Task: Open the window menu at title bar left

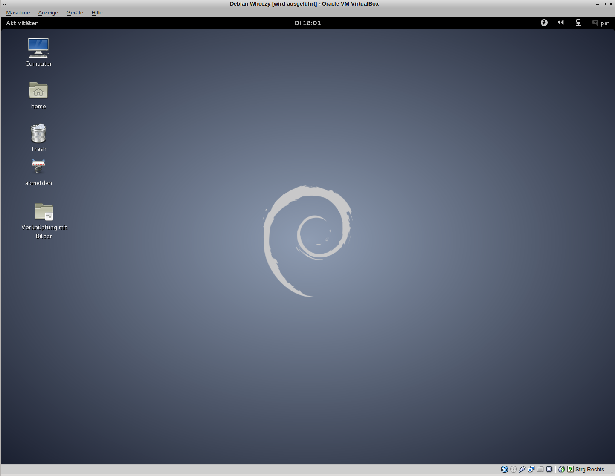Action: tap(5, 3)
